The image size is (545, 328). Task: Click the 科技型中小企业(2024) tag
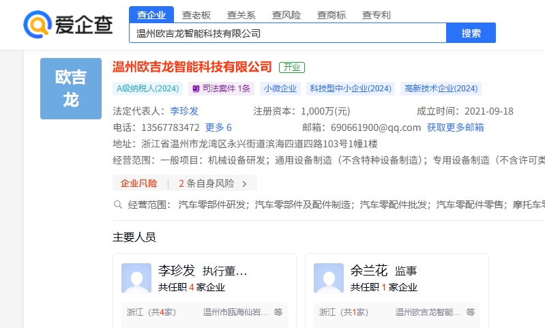click(351, 89)
